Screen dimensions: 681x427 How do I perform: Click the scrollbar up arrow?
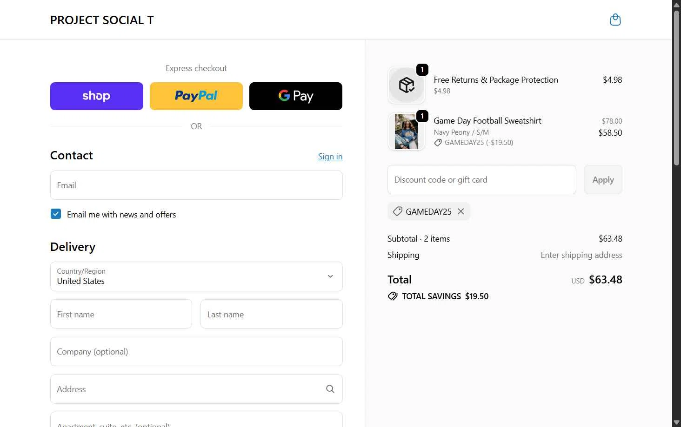pyautogui.click(x=677, y=4)
